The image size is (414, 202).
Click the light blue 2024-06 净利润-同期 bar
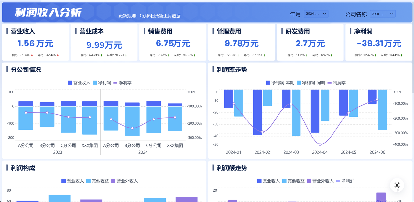382,110
